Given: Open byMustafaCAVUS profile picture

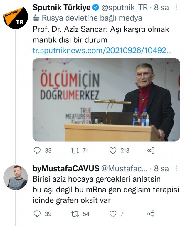Looking at the screenshot, I should (16, 177).
